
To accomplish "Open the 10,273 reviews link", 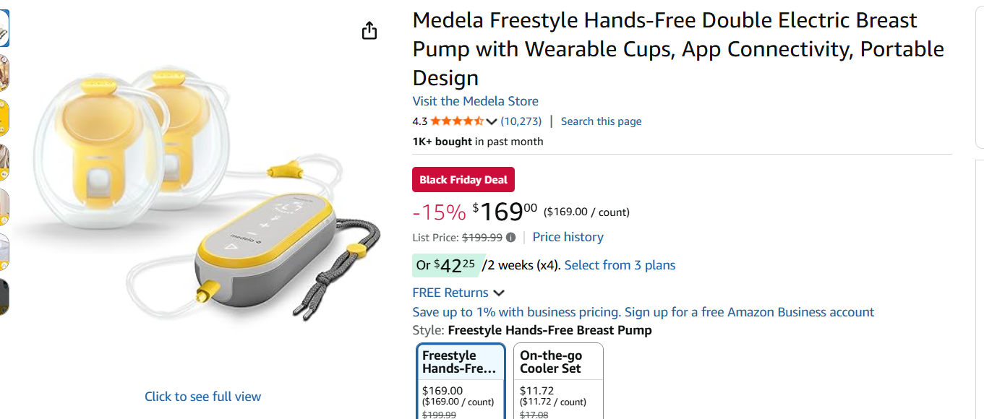I will point(521,121).
